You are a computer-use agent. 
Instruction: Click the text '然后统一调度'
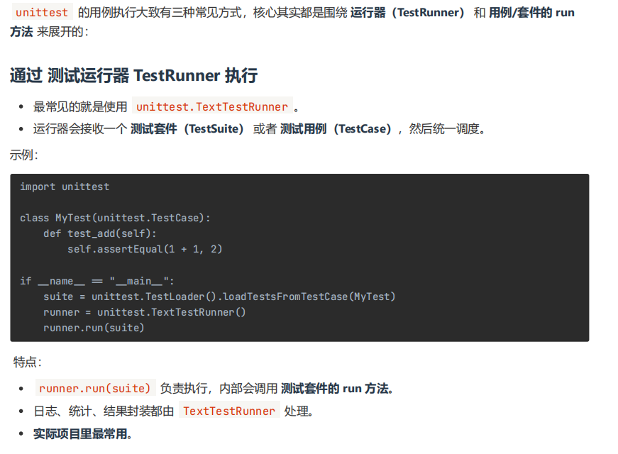tap(443, 129)
